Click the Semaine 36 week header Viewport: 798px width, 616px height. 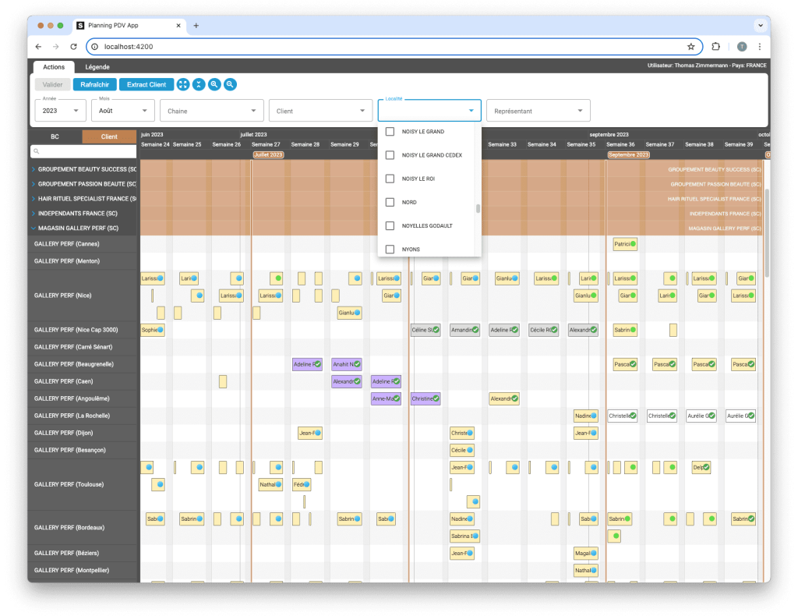(620, 144)
